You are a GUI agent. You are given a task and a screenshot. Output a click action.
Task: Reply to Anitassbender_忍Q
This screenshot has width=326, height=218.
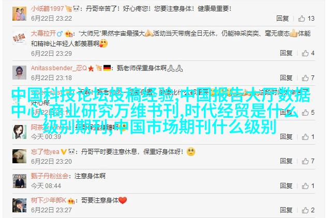pyautogui.click(x=286, y=78)
